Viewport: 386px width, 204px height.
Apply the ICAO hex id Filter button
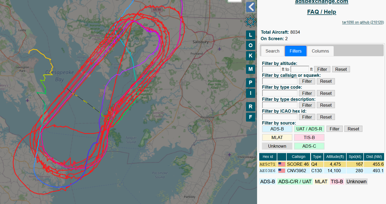[307, 117]
